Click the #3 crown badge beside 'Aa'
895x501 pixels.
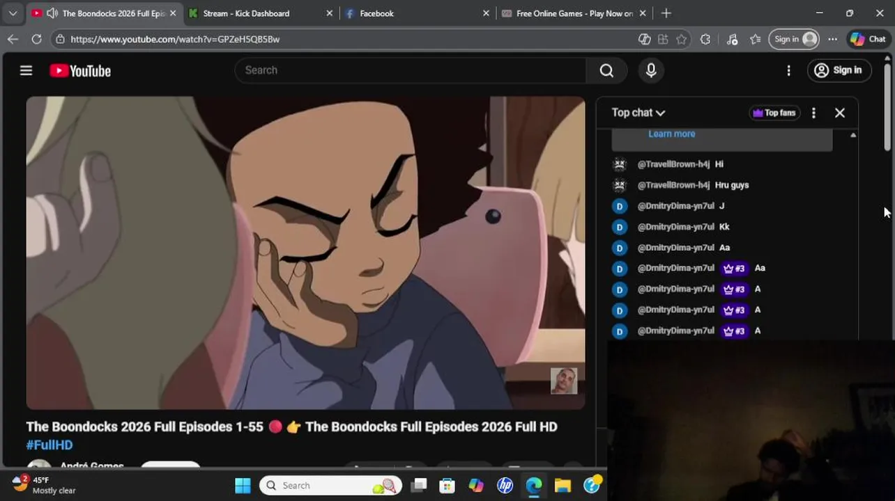(x=735, y=268)
